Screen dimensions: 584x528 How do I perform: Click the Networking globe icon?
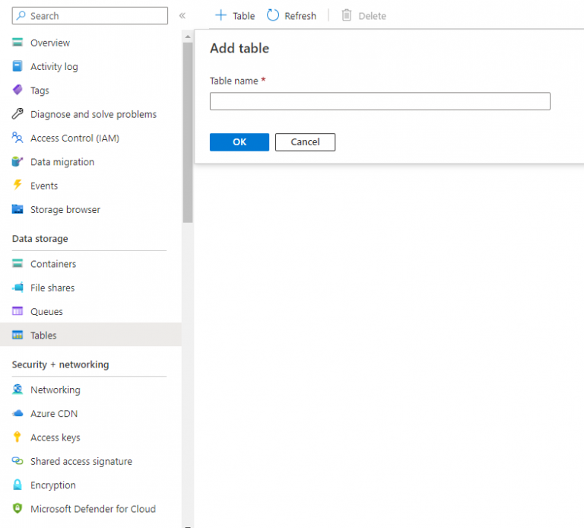click(x=17, y=390)
